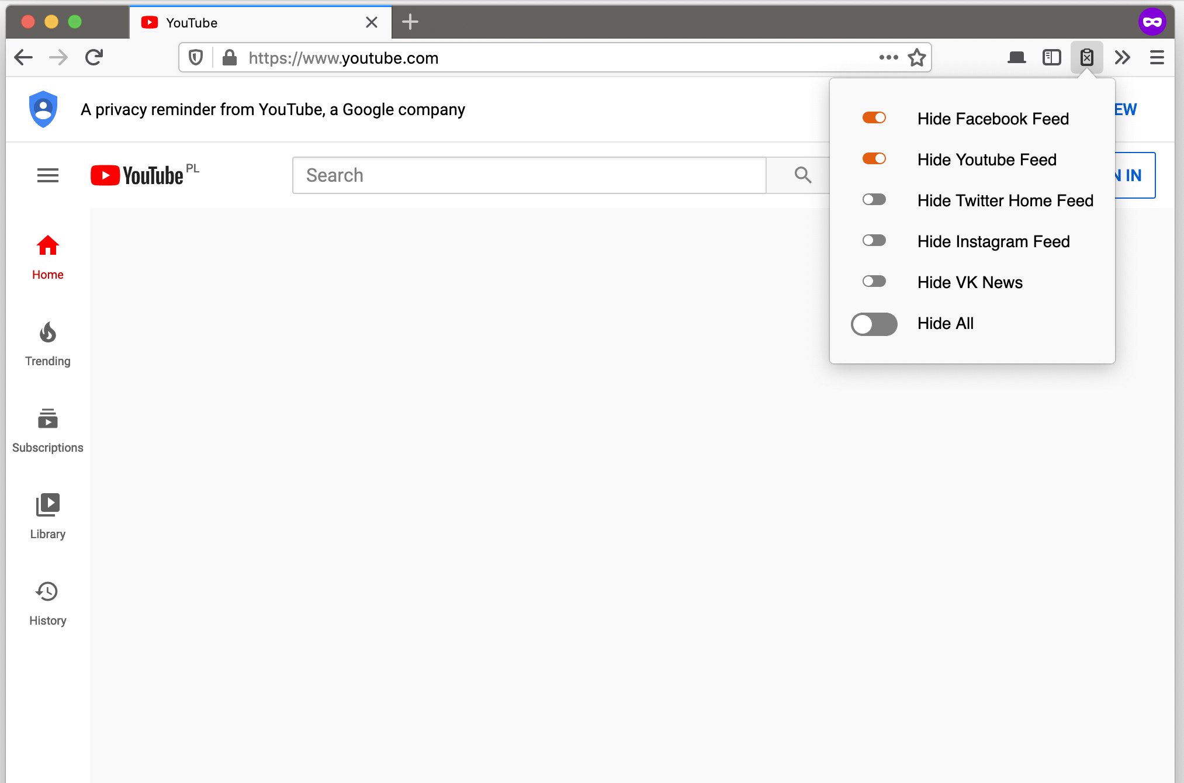
Task: Open Subscriptions in the sidebar
Action: click(48, 431)
